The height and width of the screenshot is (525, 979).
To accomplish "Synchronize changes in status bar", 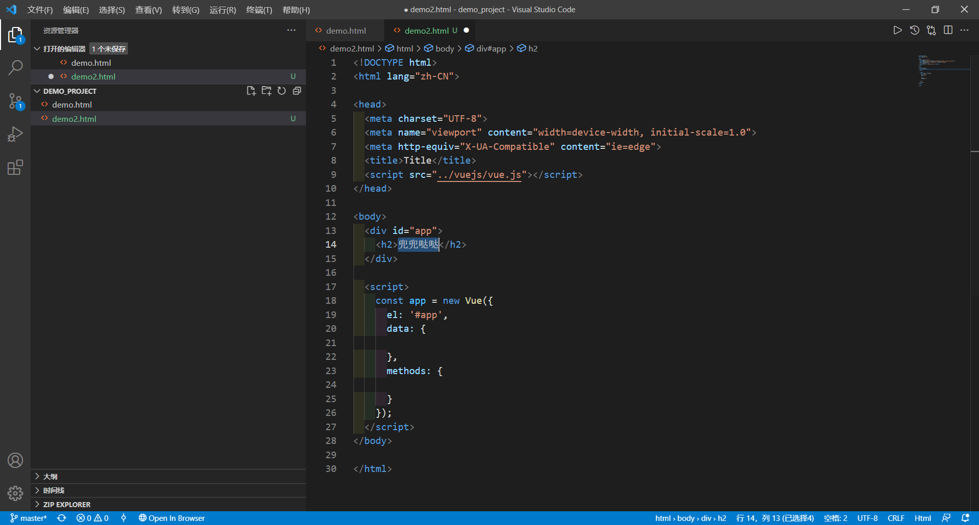I will pyautogui.click(x=62, y=518).
